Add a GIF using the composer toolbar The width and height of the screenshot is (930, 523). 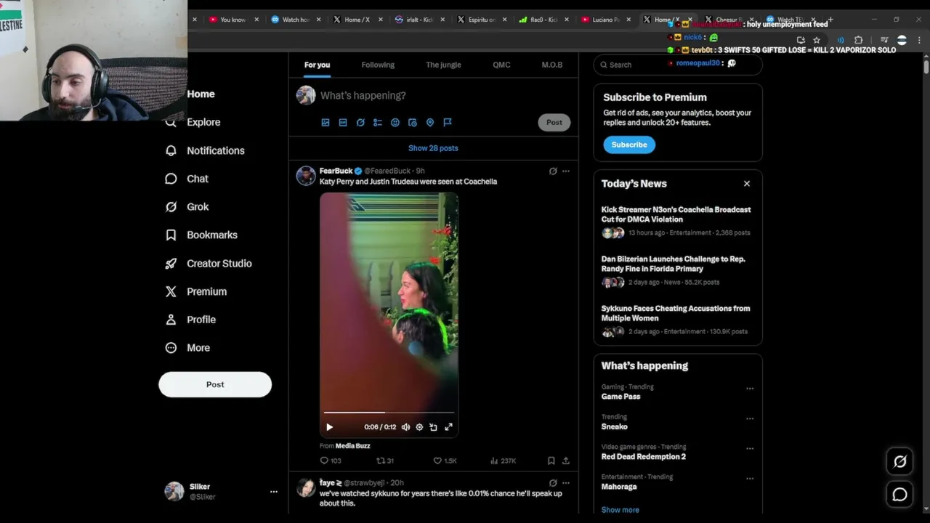click(x=343, y=123)
